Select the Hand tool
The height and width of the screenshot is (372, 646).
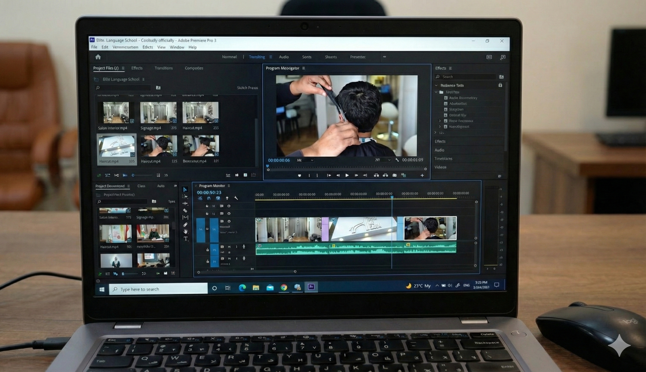[185, 232]
